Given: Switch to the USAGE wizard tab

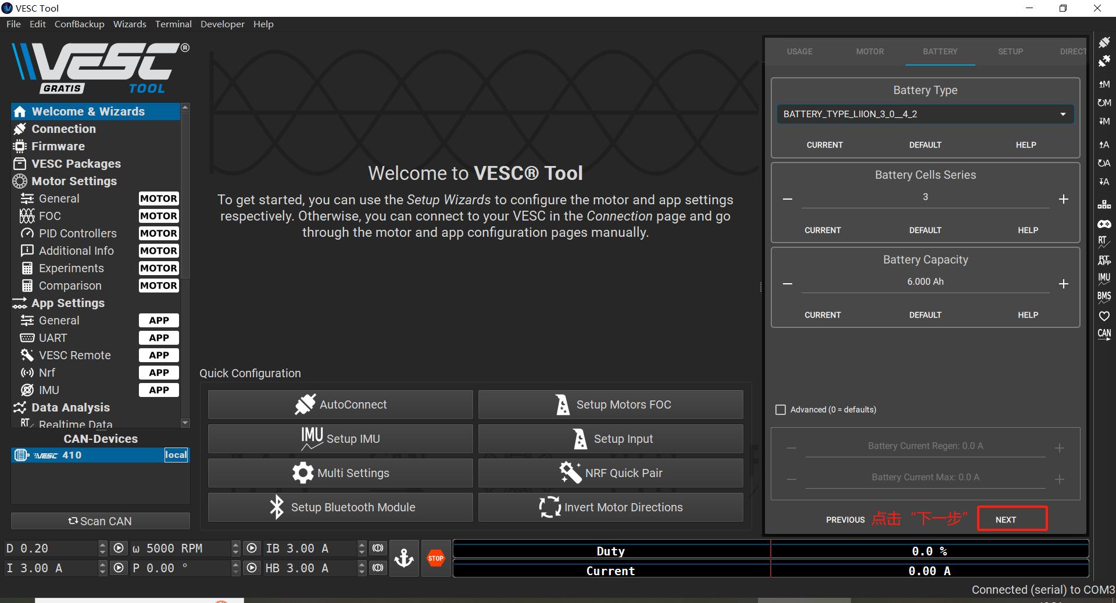Looking at the screenshot, I should pos(799,52).
